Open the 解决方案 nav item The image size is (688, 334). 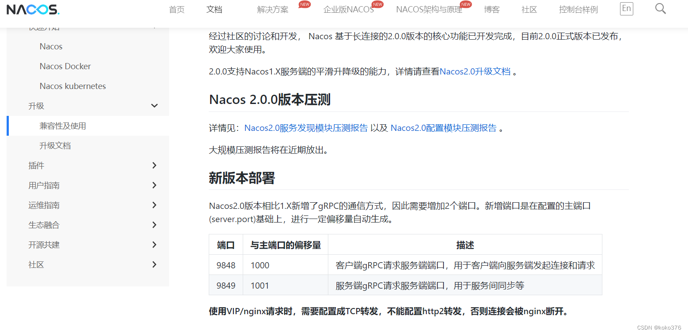click(x=273, y=10)
